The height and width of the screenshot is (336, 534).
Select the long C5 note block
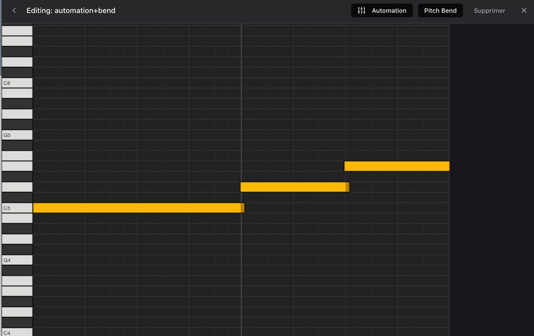pos(139,208)
